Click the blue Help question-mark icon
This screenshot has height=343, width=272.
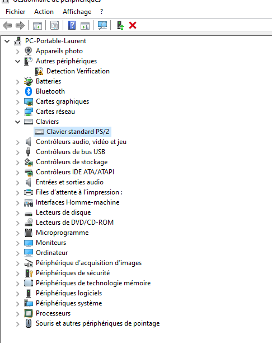pos(72,25)
